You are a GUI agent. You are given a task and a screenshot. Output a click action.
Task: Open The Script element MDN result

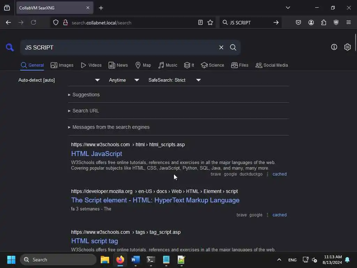pos(155,200)
